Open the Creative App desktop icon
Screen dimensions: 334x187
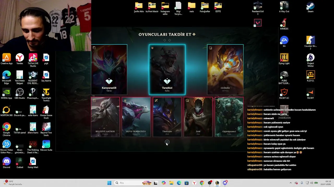click(7, 59)
